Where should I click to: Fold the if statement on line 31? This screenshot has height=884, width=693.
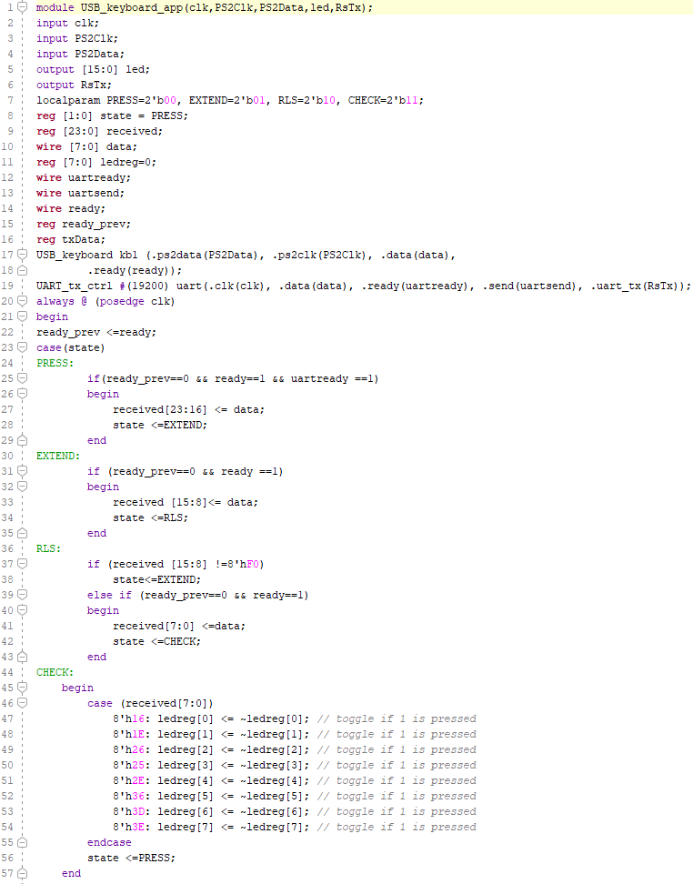[x=23, y=471]
